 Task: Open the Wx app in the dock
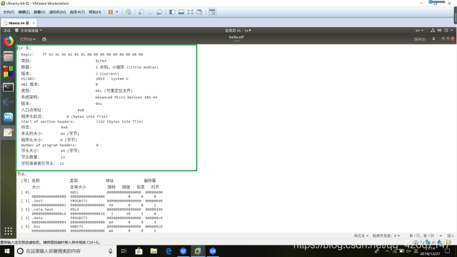coord(8,117)
